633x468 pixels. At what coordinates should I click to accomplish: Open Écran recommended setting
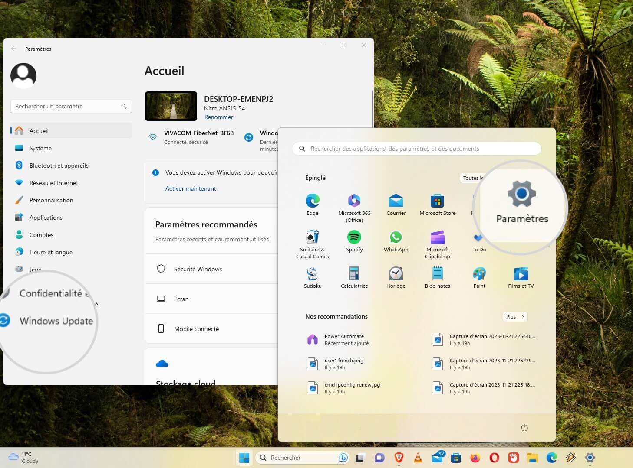(x=211, y=299)
